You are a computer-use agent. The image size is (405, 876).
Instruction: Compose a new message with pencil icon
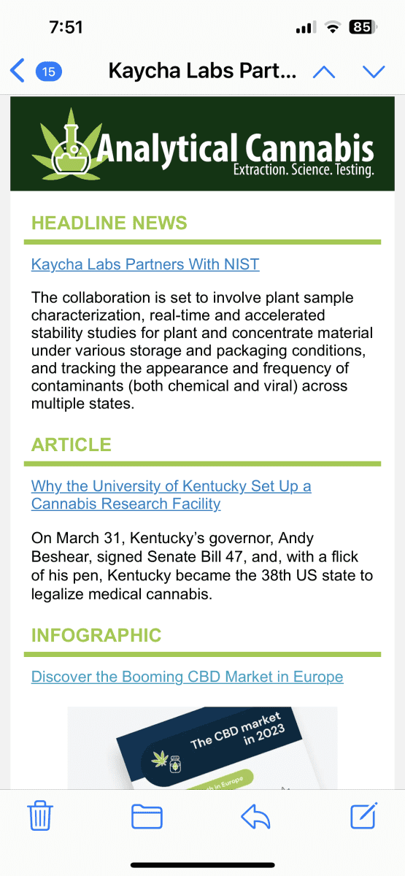coord(363,815)
